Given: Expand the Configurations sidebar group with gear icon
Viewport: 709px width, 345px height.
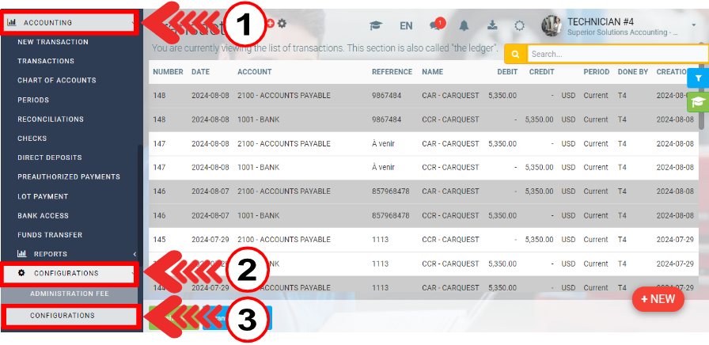Looking at the screenshot, I should pos(71,273).
